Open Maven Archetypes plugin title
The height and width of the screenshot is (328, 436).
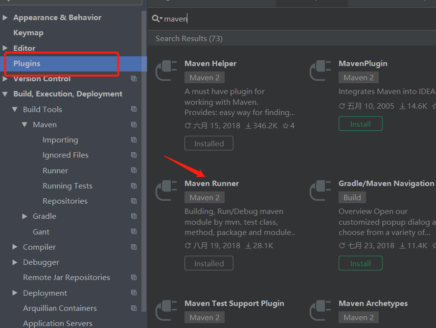point(373,304)
